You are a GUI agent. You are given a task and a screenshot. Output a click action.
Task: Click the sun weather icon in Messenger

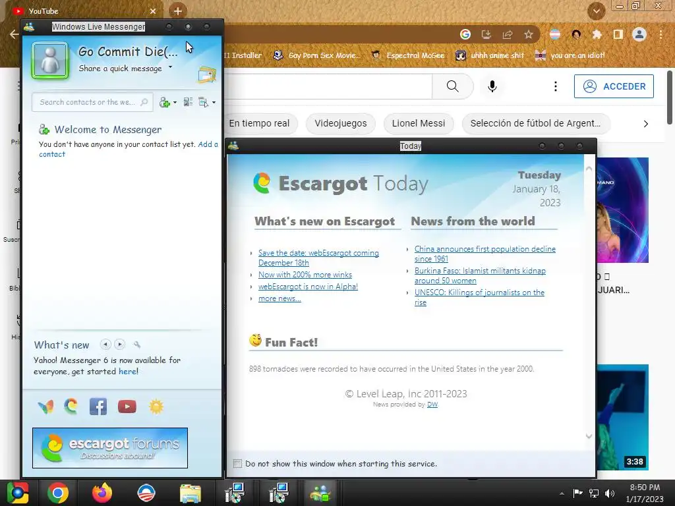click(x=156, y=407)
